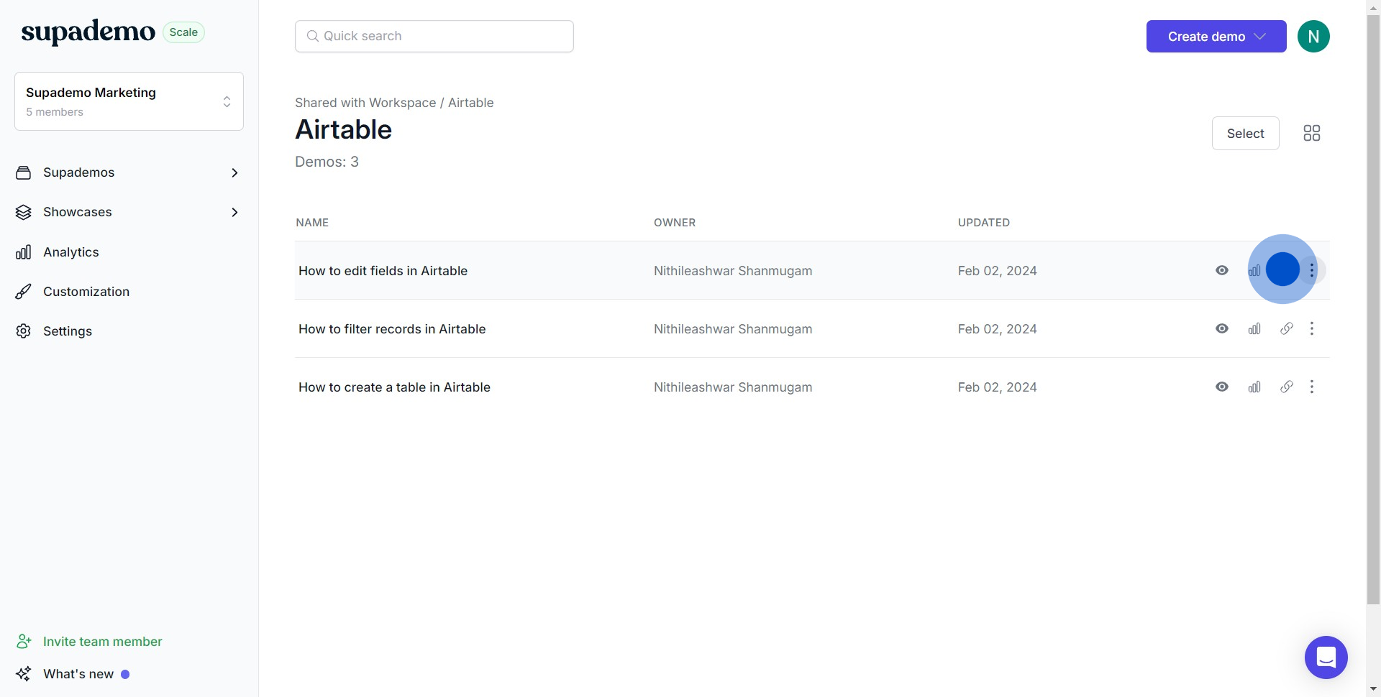This screenshot has height=697, width=1381.
Task: Open more options for How to filter records demo
Action: (1312, 329)
